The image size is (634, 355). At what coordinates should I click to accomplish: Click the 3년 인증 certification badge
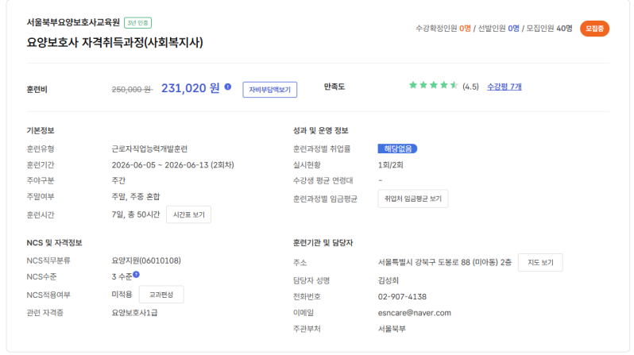click(x=138, y=23)
